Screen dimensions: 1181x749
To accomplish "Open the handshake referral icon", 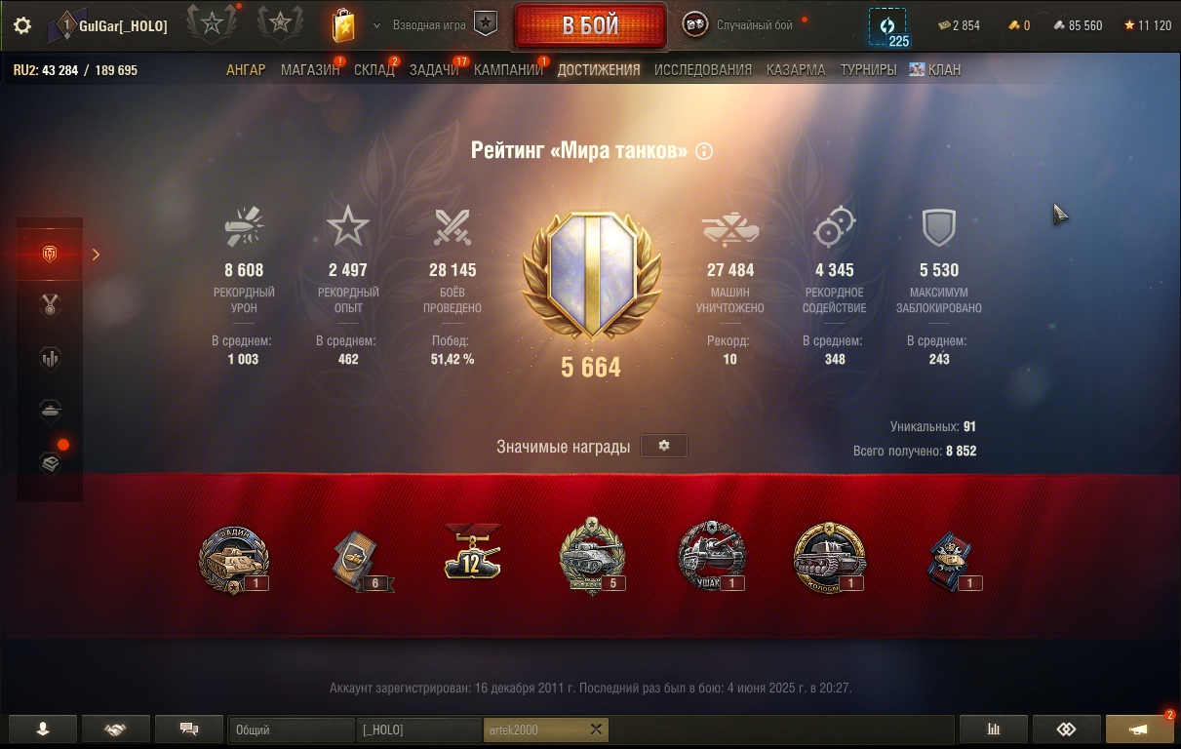I will pyautogui.click(x=116, y=729).
